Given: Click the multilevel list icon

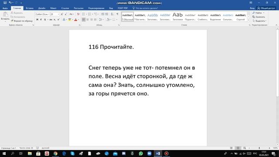Looking at the screenshot, I should point(95,14).
